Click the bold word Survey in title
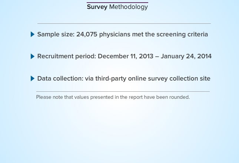This screenshot has height=163, width=239. 97,7
